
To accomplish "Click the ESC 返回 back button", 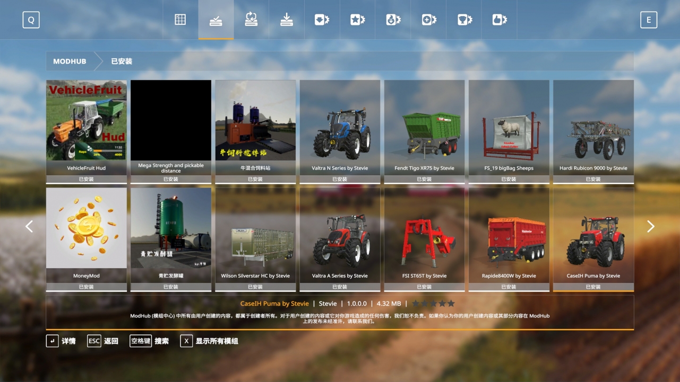I will click(102, 341).
